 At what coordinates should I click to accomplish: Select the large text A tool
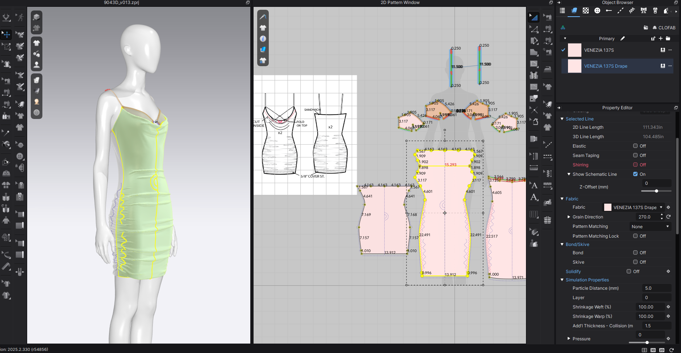click(534, 197)
